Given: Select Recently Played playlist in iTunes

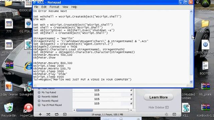Looking at the screenshot, I should (50, 101).
